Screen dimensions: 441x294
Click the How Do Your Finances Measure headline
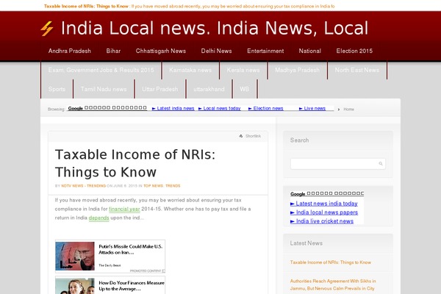[x=132, y=286]
